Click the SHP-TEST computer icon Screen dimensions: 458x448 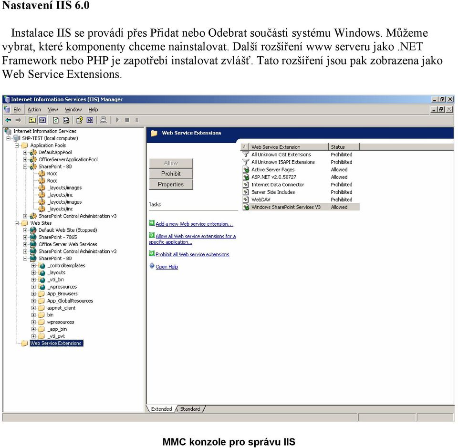click(17, 138)
